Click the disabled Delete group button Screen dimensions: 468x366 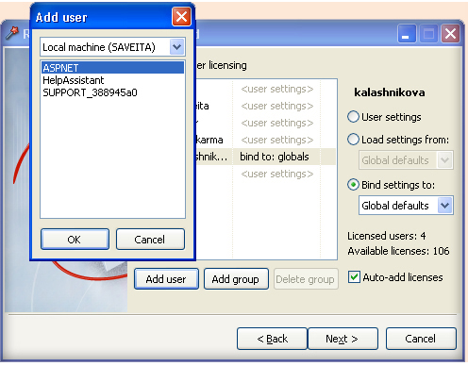pos(306,279)
